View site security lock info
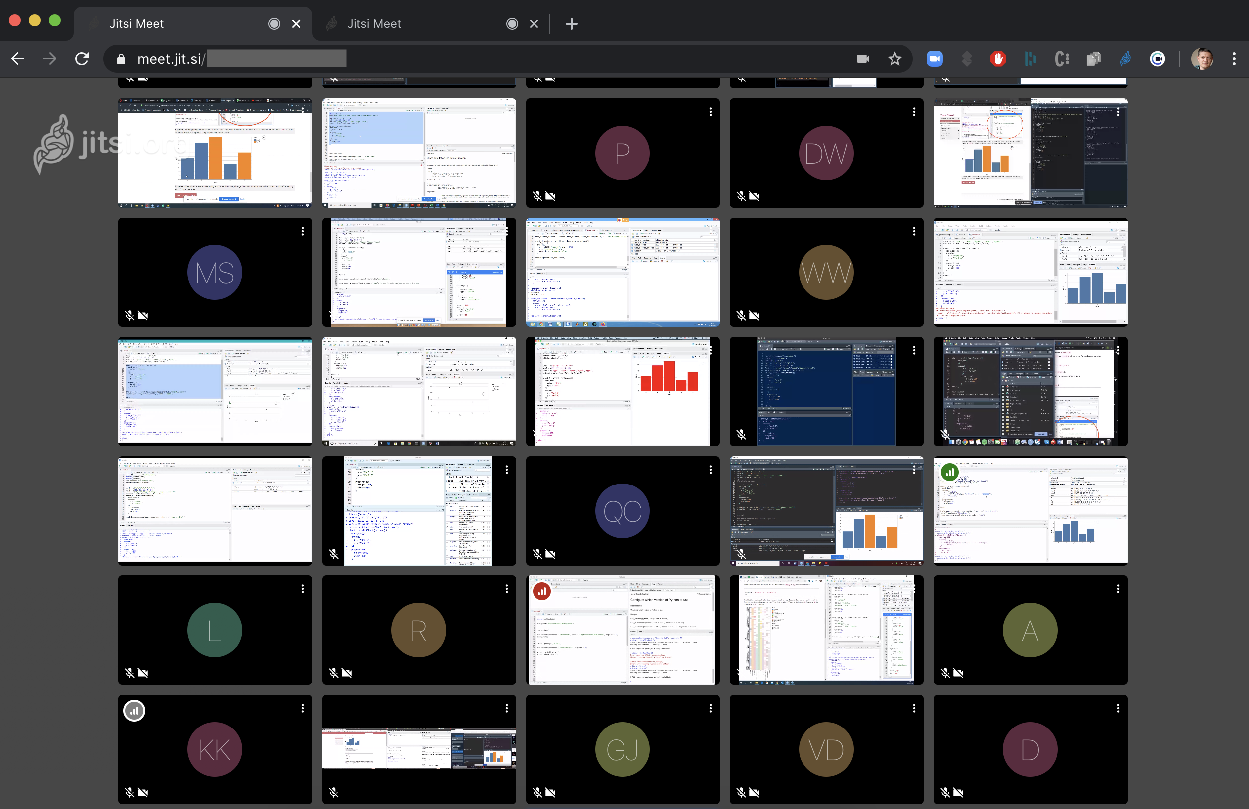Viewport: 1249px width, 809px height. pos(121,59)
